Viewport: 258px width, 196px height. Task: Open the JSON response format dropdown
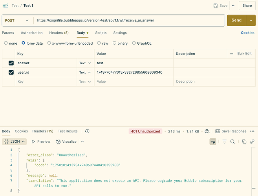(x=14, y=142)
